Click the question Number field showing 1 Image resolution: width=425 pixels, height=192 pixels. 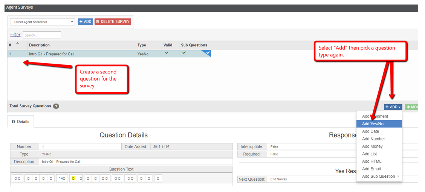tap(80, 146)
